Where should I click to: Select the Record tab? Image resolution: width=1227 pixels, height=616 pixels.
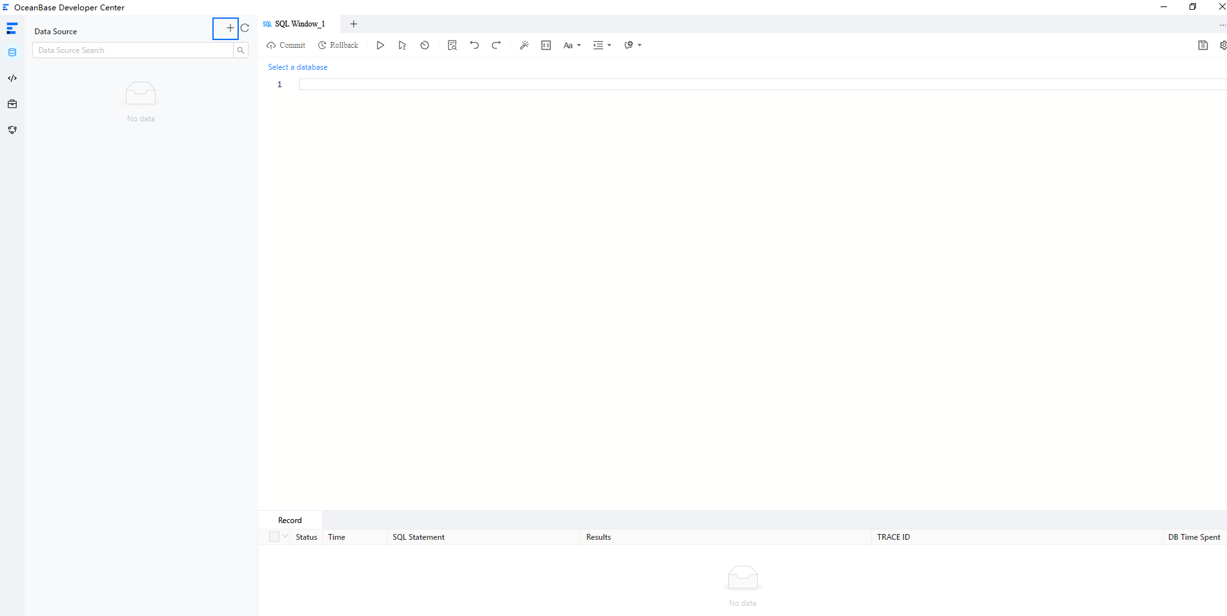(x=290, y=520)
